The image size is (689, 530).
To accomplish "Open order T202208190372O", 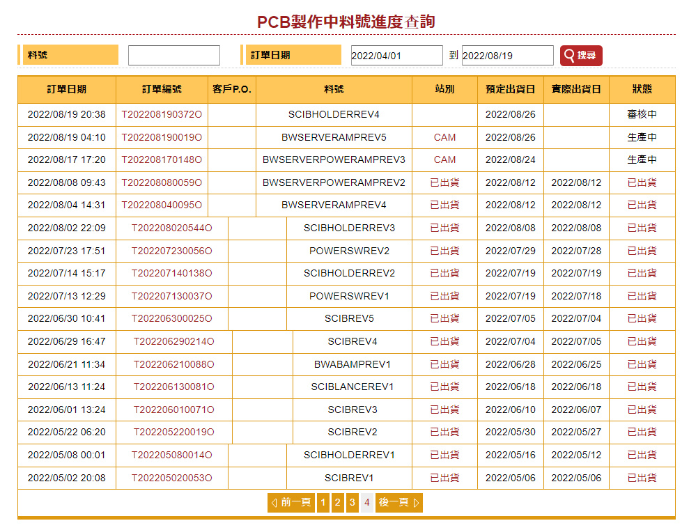I will pyautogui.click(x=162, y=115).
